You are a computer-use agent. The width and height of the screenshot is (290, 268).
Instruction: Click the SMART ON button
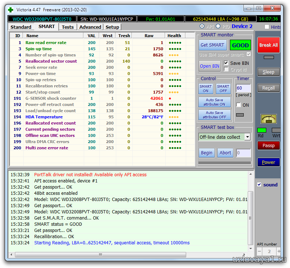(206, 89)
